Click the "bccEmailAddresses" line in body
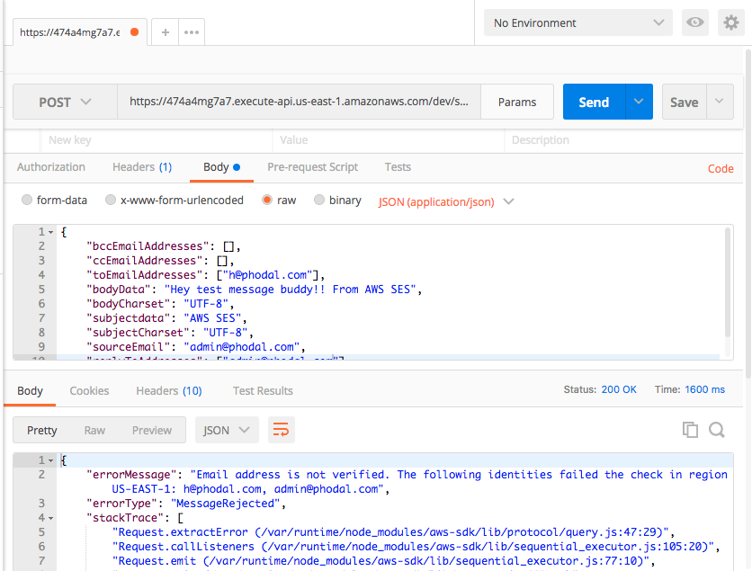 point(163,246)
